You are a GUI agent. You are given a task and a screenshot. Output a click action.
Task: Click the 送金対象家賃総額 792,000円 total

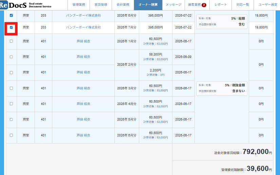[x=243, y=152]
